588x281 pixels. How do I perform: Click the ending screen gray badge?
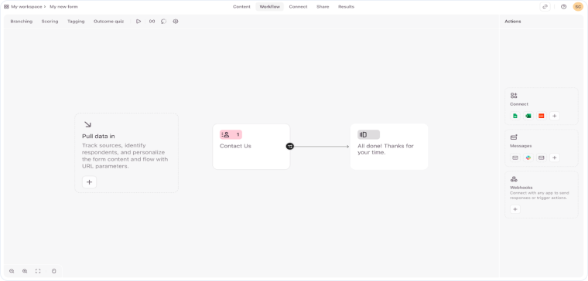(368, 134)
